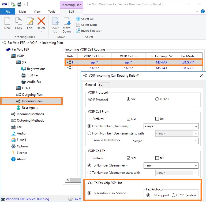Click the New incoming rule icon
Image resolution: width=206 pixels, height=202 pixels.
click(x=7, y=21)
